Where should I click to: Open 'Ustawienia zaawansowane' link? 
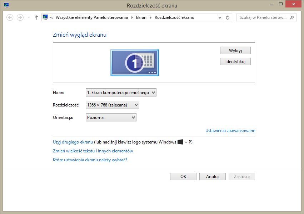tap(230, 131)
